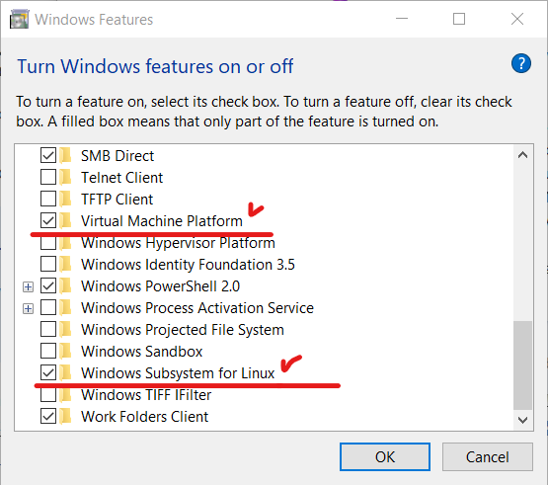548x485 pixels.
Task: Click the Windows Subsystem for Linux folder icon
Action: pos(65,372)
